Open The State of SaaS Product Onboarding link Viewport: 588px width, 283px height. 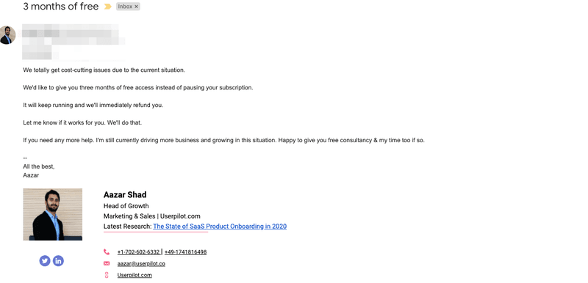[x=220, y=226]
